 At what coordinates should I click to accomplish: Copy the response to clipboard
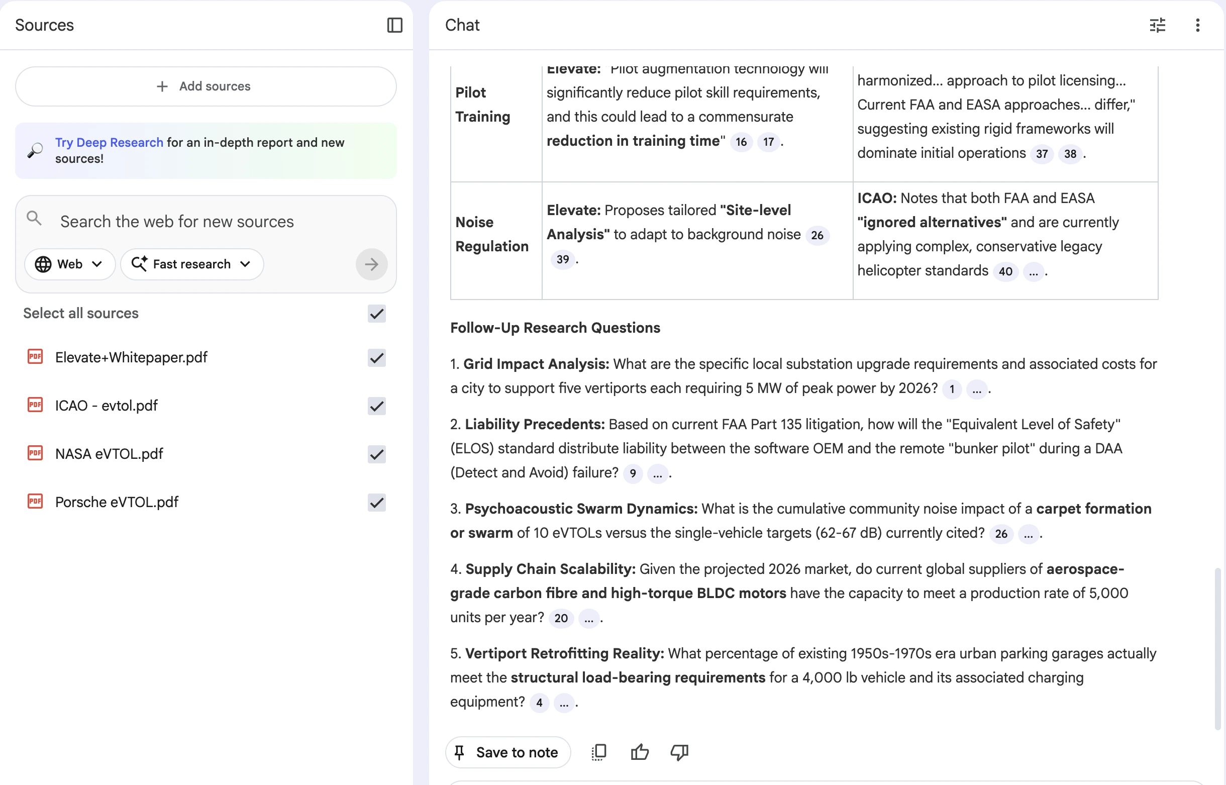tap(599, 752)
